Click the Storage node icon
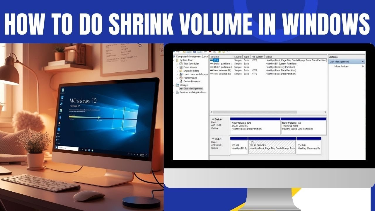This screenshot has width=375, height=211. [177, 85]
